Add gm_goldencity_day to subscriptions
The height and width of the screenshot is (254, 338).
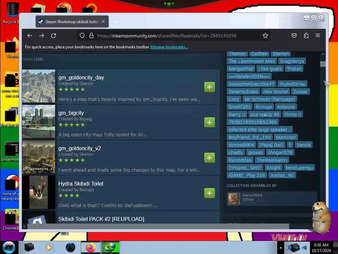[x=210, y=87]
